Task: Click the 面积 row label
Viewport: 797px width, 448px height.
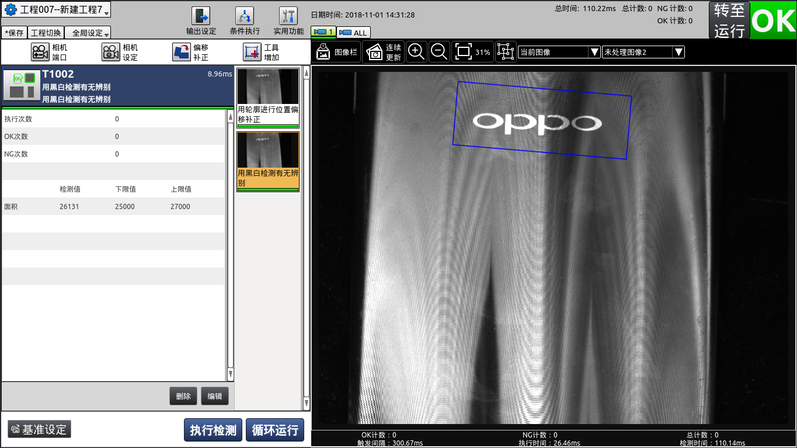Action: 11,207
